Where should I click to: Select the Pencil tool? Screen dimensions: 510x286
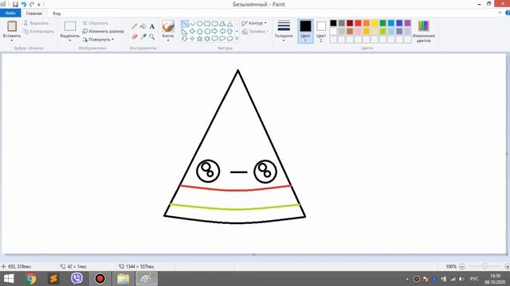click(135, 26)
